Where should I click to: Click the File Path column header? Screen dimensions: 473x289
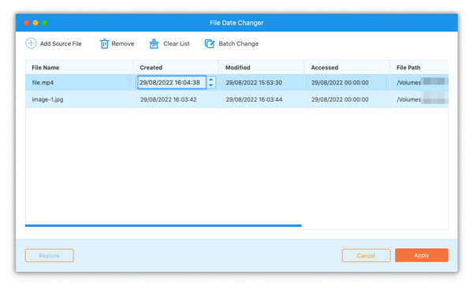(x=419, y=68)
